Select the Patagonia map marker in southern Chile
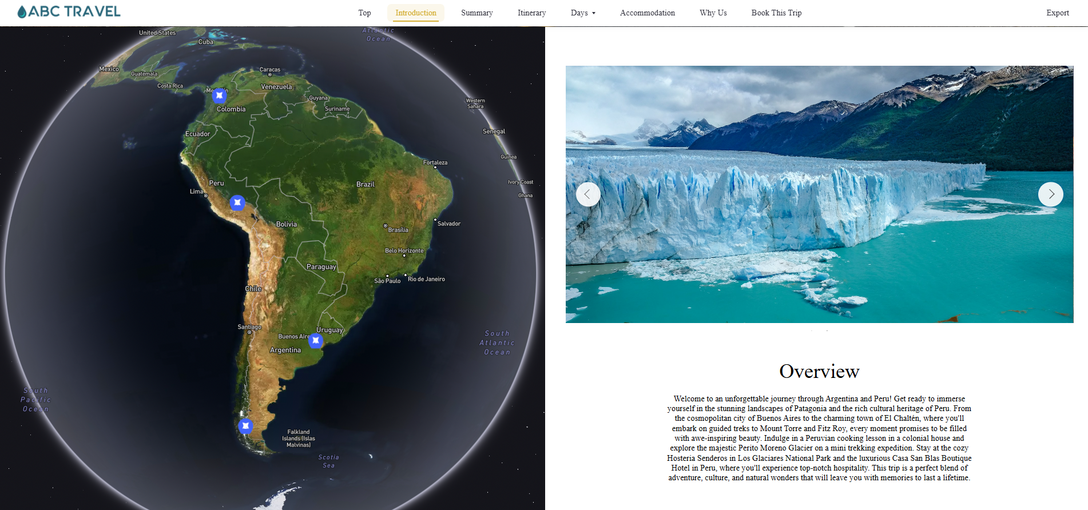 (x=245, y=426)
